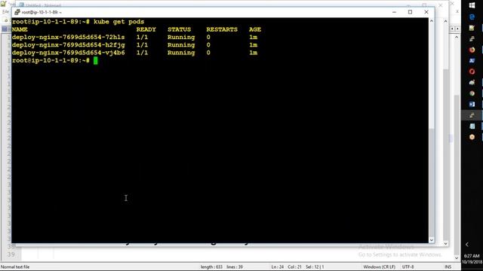Click 'Windows (CR LF)' in status bar

point(379,267)
